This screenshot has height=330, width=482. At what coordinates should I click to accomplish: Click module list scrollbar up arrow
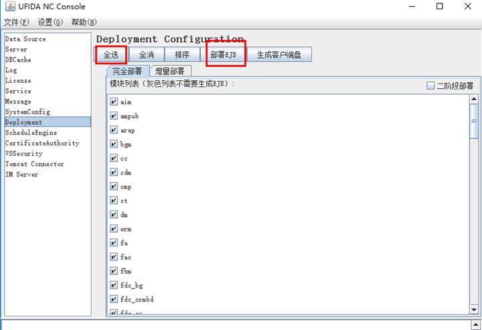click(474, 99)
